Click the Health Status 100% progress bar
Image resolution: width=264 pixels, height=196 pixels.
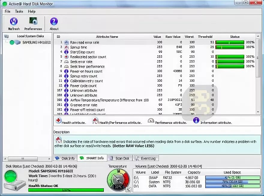tap(66, 190)
